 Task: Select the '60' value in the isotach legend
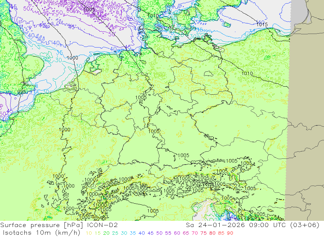177,233
